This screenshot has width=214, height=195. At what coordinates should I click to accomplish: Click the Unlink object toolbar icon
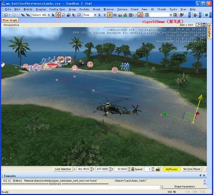28,15
